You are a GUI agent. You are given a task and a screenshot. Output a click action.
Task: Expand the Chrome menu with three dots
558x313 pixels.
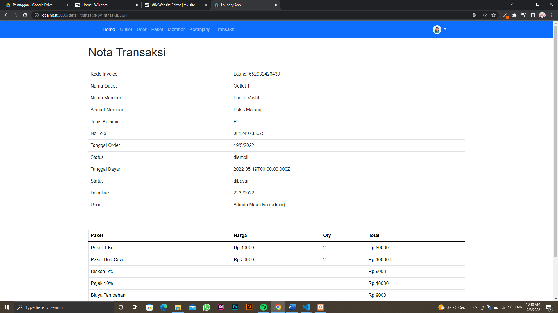click(552, 15)
